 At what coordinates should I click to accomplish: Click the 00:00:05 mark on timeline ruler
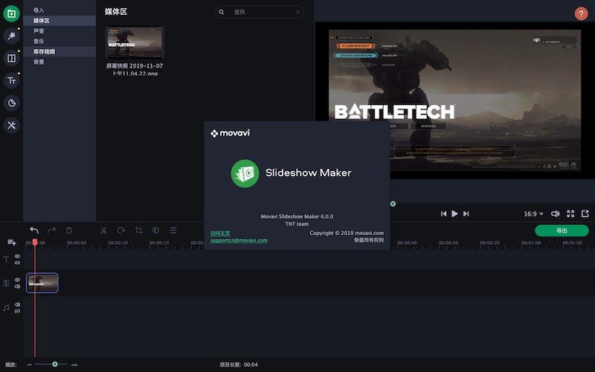[x=77, y=243]
